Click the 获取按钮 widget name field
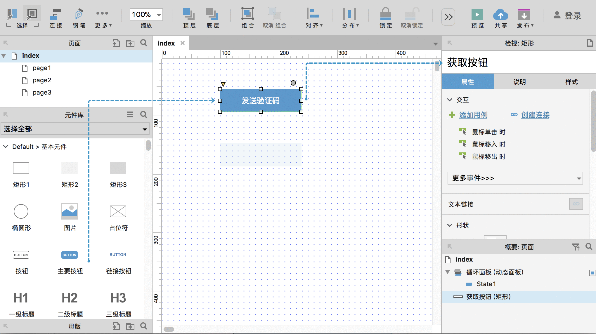 pos(519,62)
